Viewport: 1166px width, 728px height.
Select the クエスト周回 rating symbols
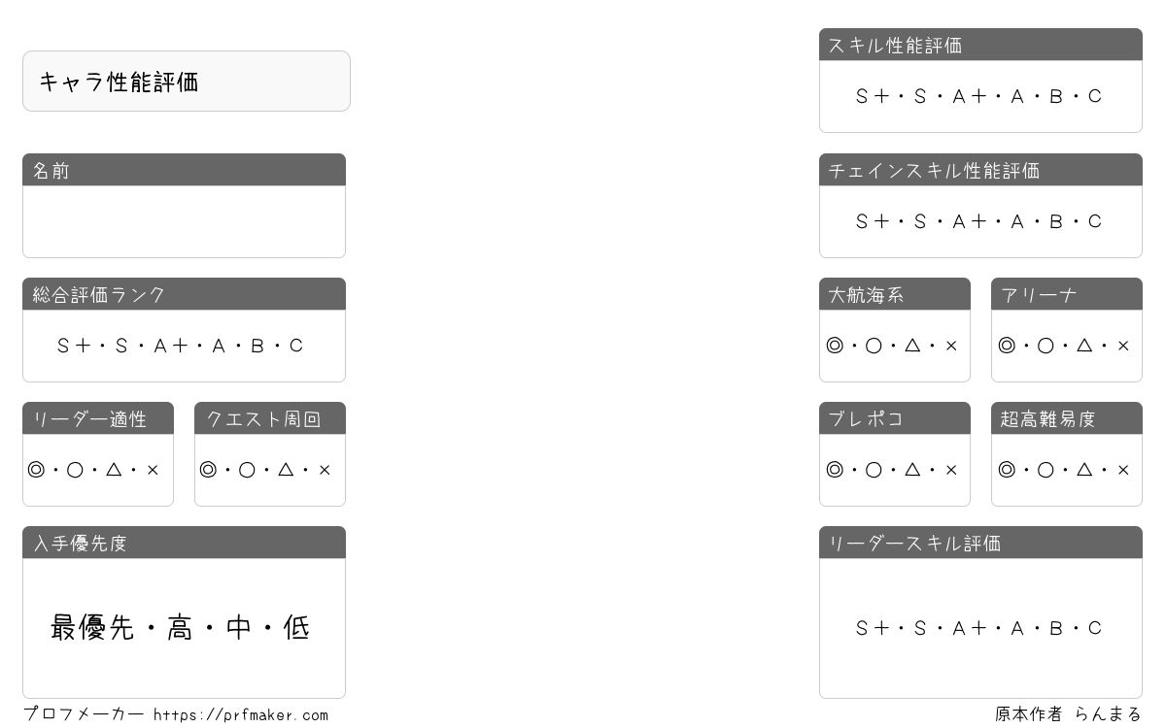[265, 470]
